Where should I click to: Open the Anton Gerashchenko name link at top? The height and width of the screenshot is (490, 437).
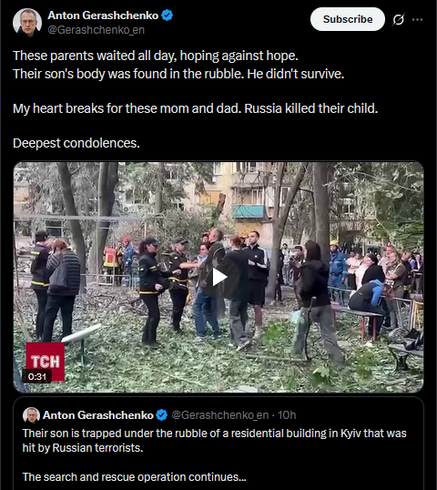click(103, 15)
